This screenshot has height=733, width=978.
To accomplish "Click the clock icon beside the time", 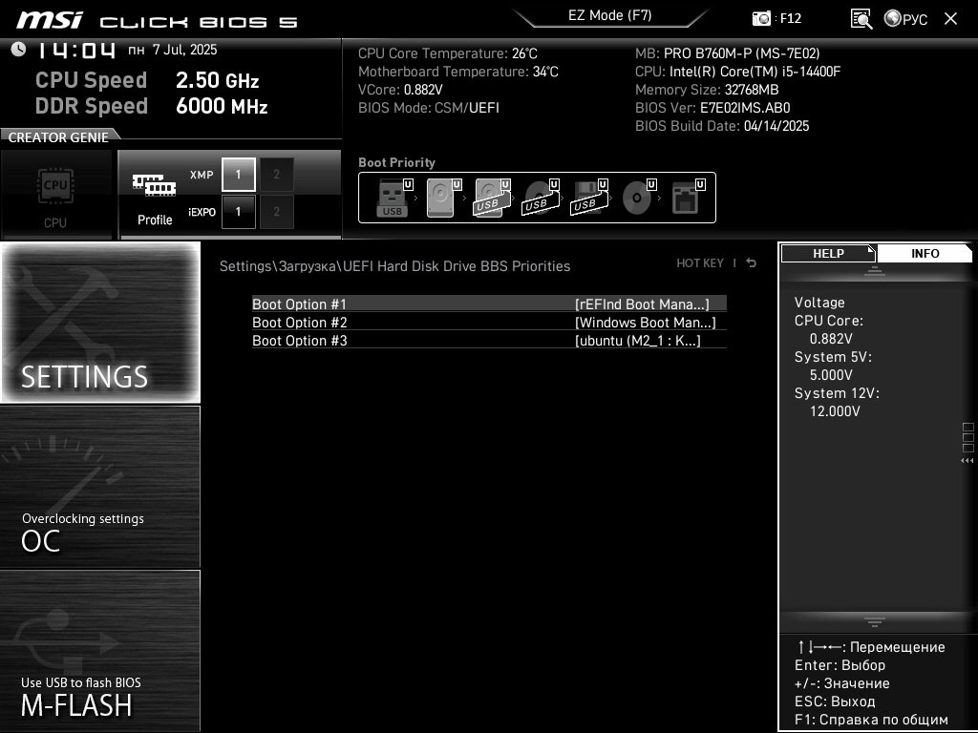I will point(18,49).
